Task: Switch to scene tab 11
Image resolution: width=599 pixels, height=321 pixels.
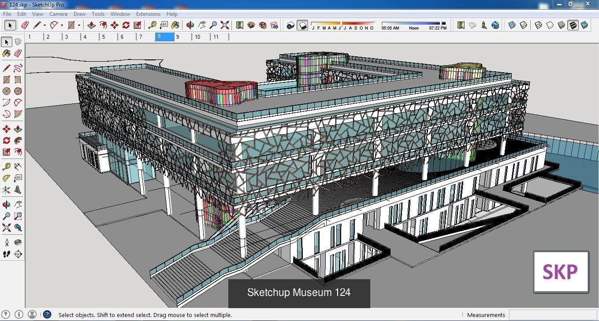Action: coord(220,37)
